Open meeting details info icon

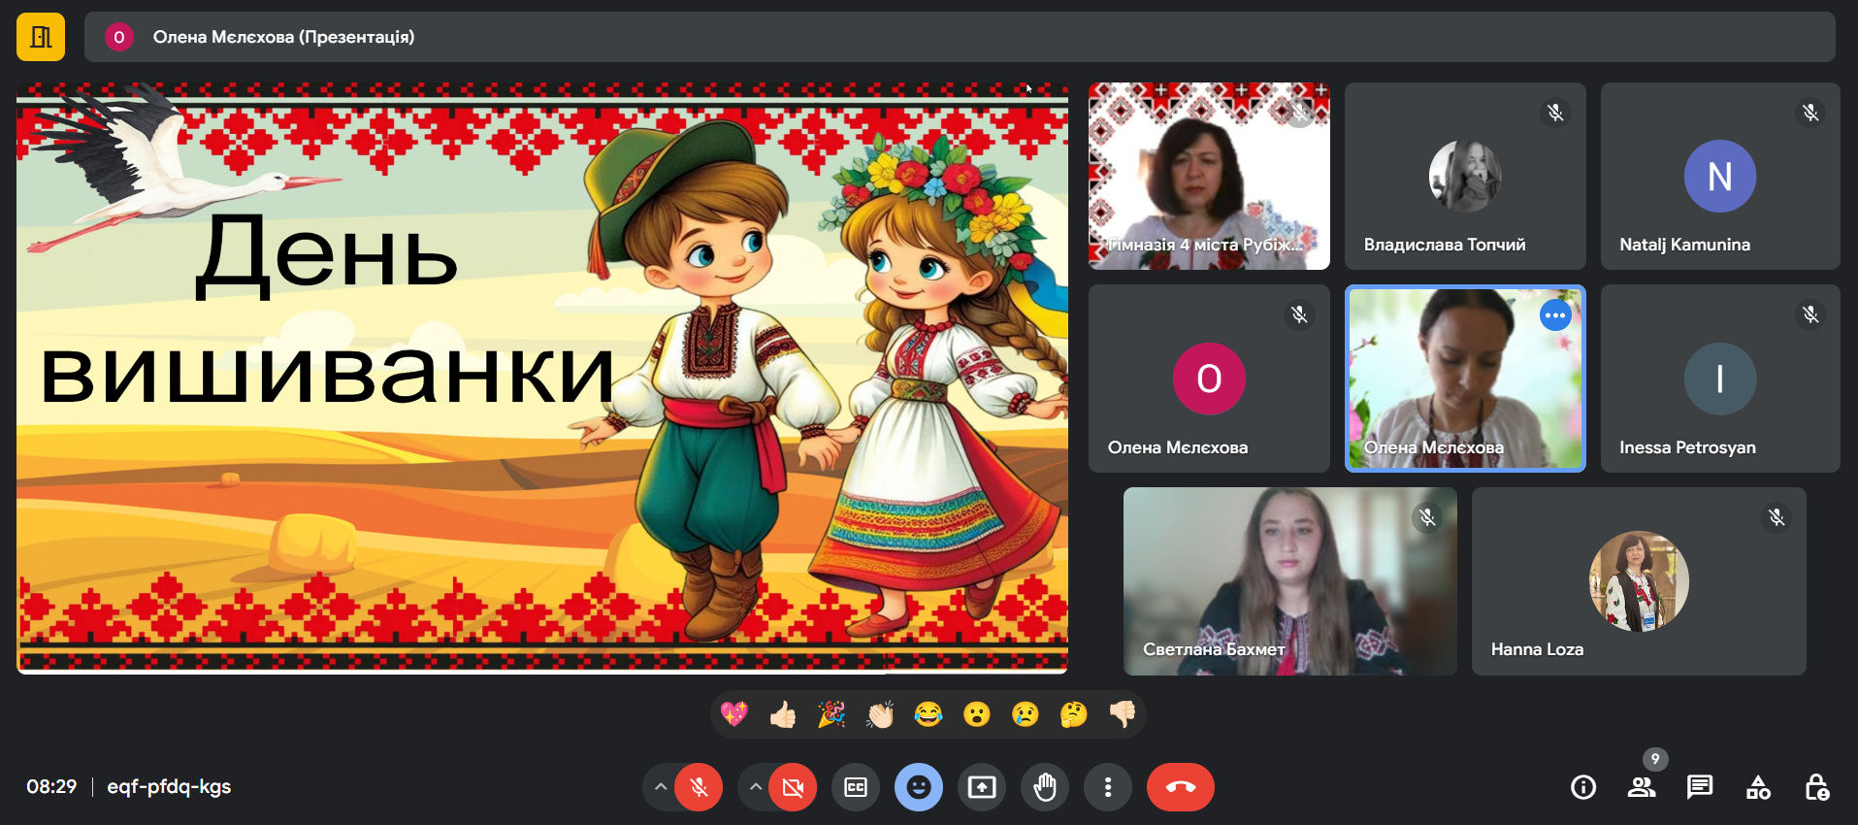[1582, 787]
